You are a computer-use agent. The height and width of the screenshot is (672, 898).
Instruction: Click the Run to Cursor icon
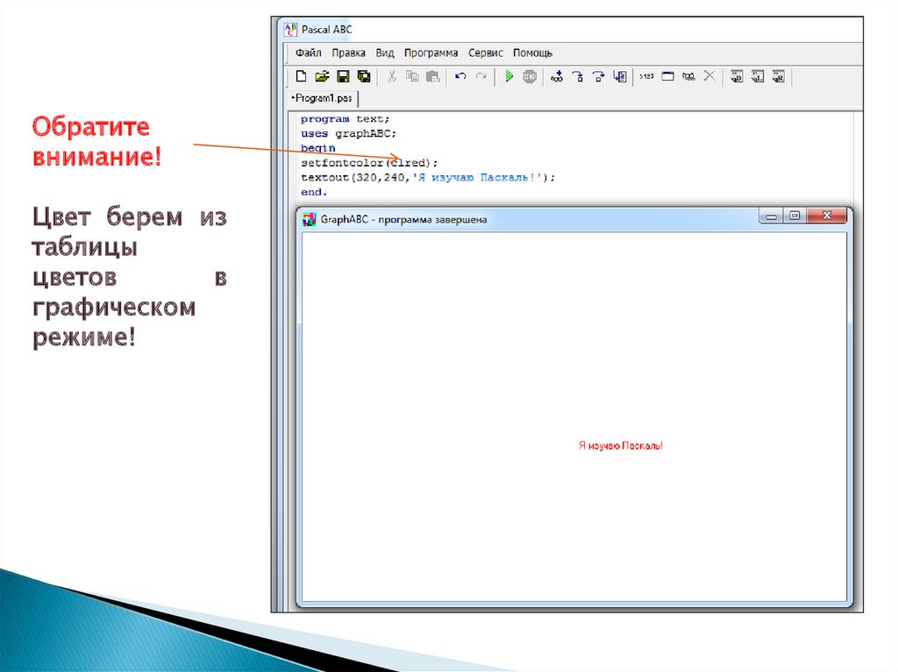pyautogui.click(x=620, y=76)
